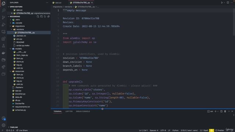
Task: Switch to the JUPYTER panel tab
Action: 69,111
